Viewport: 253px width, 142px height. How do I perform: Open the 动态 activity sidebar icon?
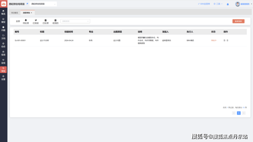pyautogui.click(x=3, y=45)
